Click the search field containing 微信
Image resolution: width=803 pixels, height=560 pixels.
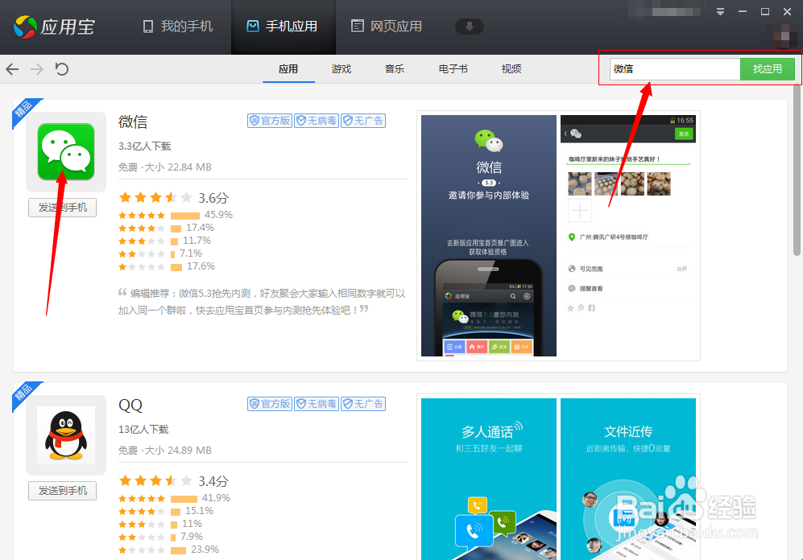point(675,69)
